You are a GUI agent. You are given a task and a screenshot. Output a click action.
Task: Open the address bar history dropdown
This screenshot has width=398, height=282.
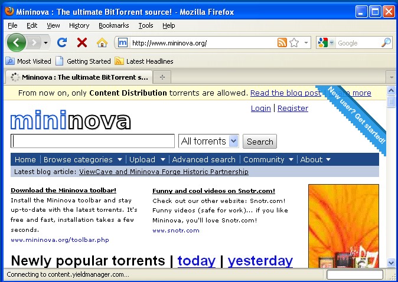pyautogui.click(x=306, y=42)
